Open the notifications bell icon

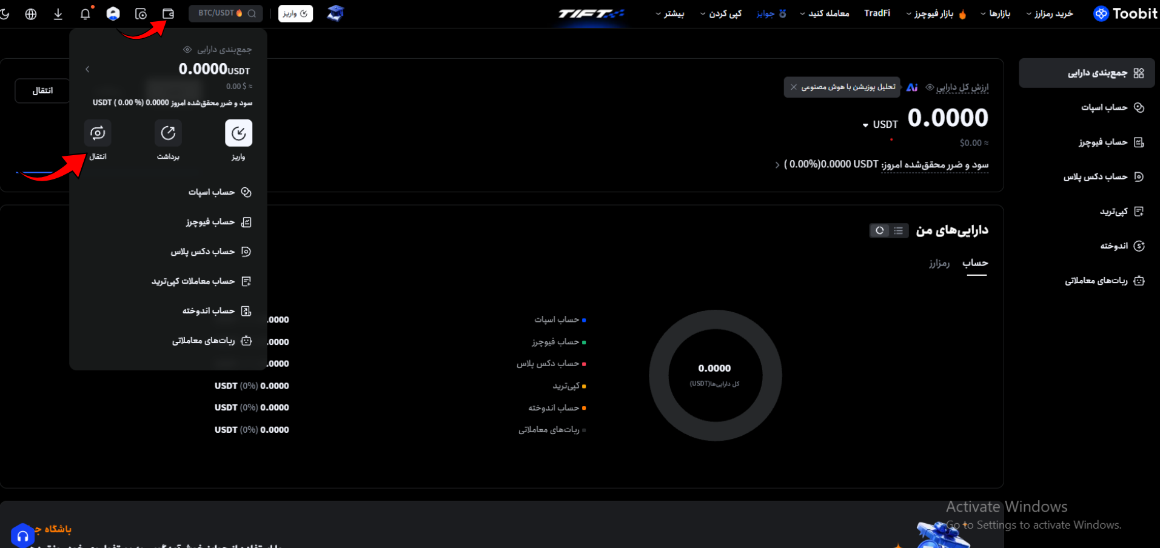point(85,13)
